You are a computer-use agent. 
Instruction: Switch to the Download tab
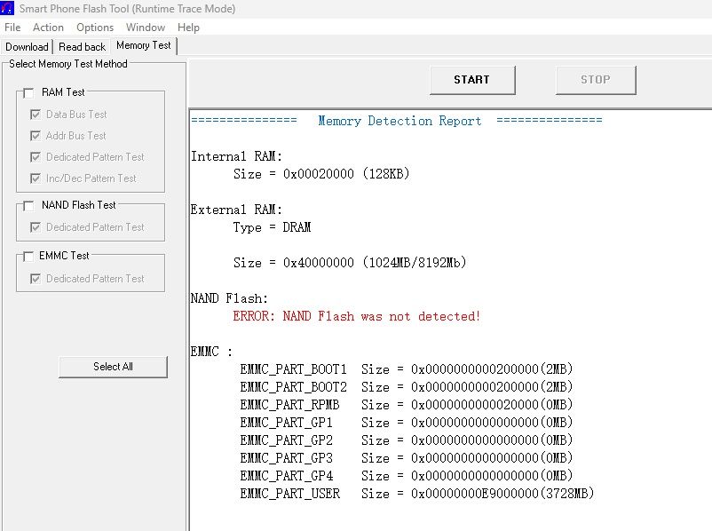(x=27, y=47)
